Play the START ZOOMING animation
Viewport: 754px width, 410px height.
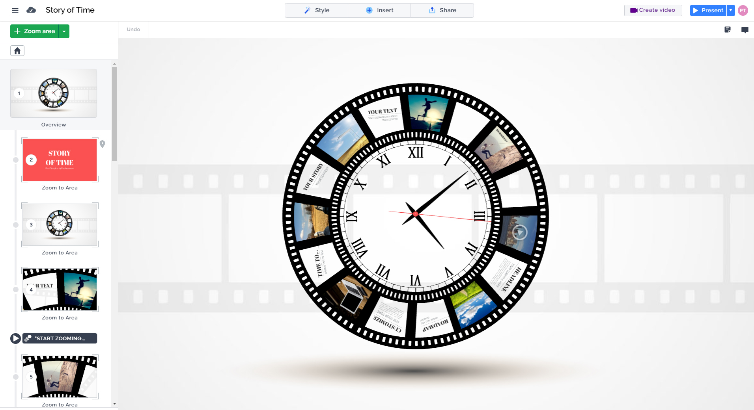point(15,338)
